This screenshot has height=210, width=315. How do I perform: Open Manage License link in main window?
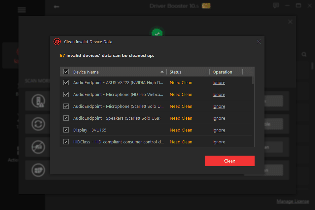(293, 201)
